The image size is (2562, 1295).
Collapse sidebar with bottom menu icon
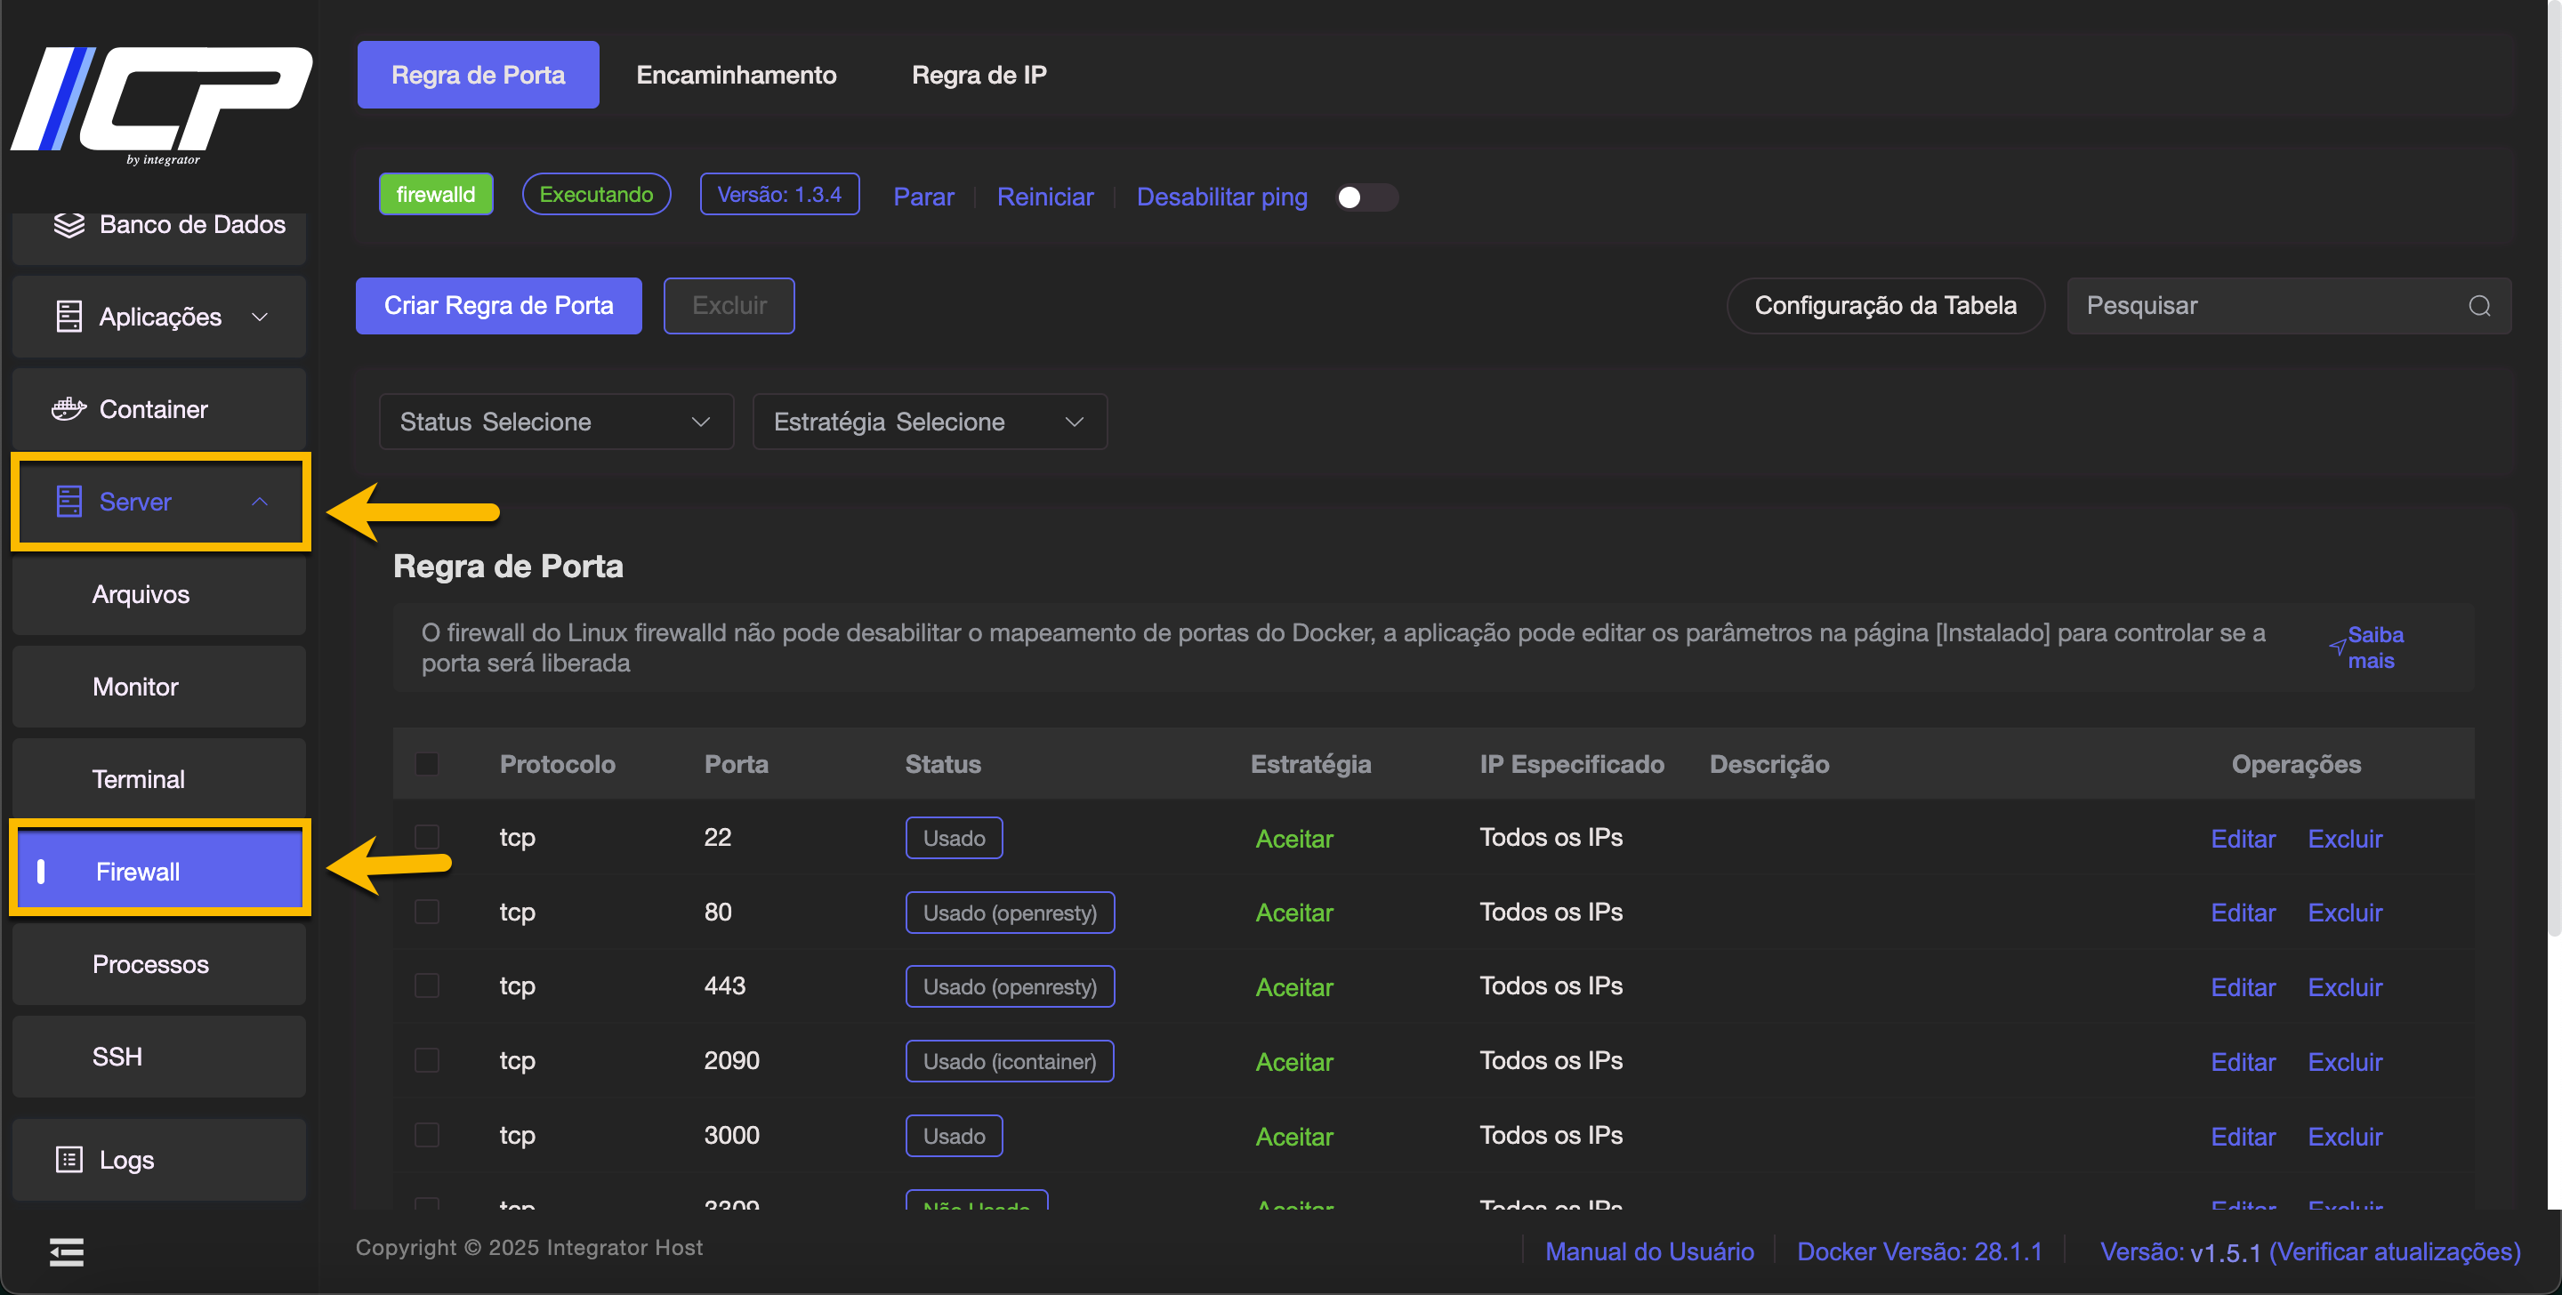(x=67, y=1252)
